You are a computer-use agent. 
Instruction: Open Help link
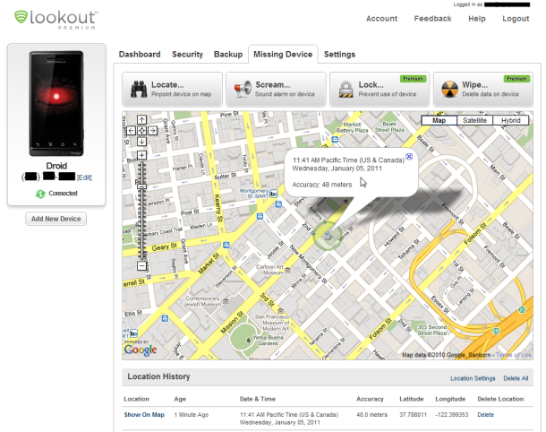(x=477, y=19)
